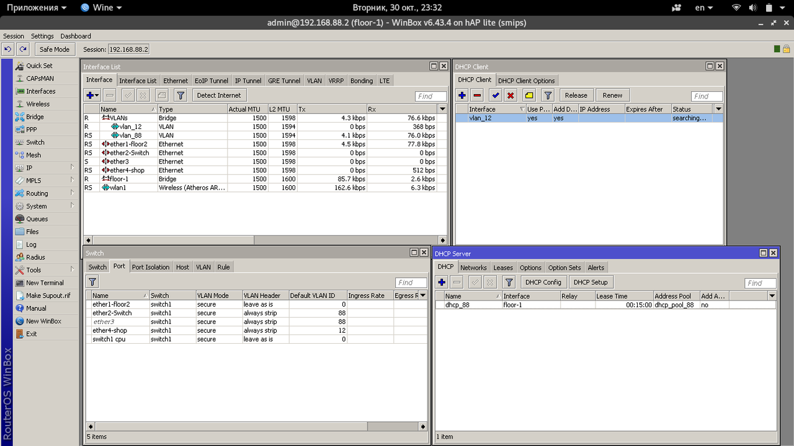794x446 pixels.
Task: Click the DHCP Setup button
Action: point(591,282)
